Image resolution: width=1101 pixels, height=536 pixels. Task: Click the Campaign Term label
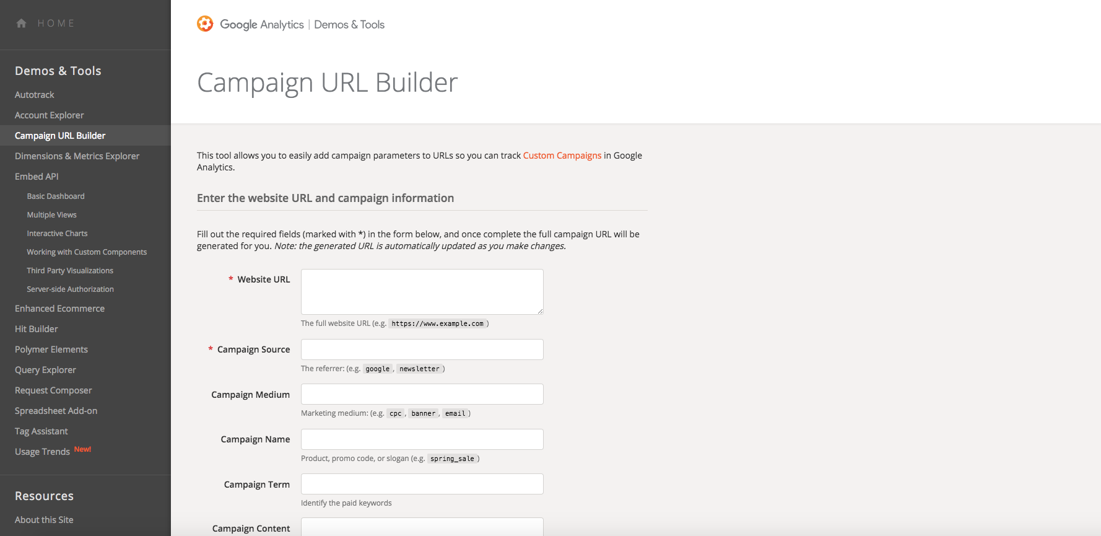click(x=257, y=485)
